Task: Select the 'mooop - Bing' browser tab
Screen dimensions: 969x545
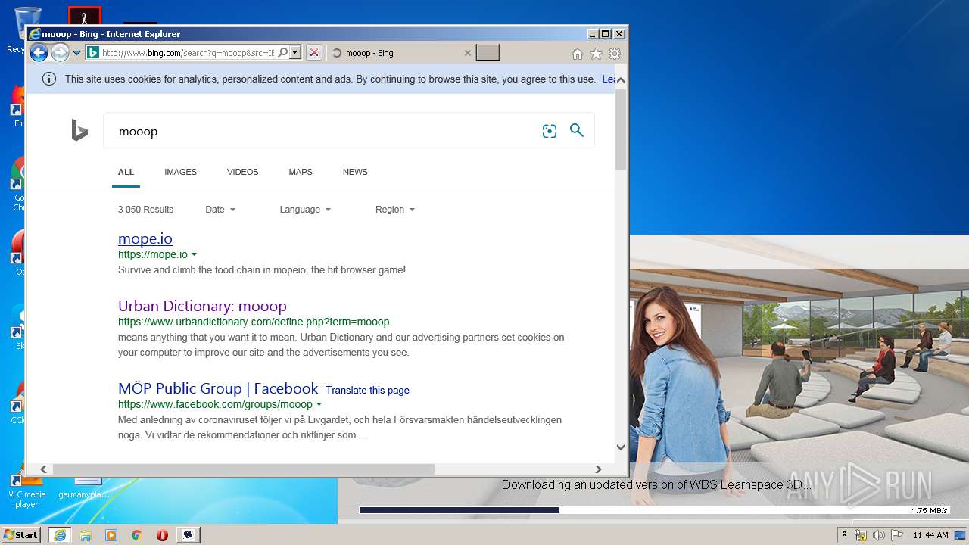Action: [x=401, y=53]
